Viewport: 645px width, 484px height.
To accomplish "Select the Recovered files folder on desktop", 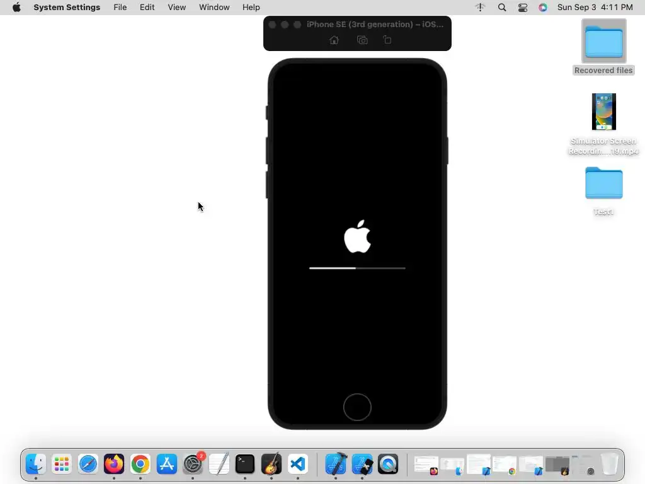I will [603, 47].
